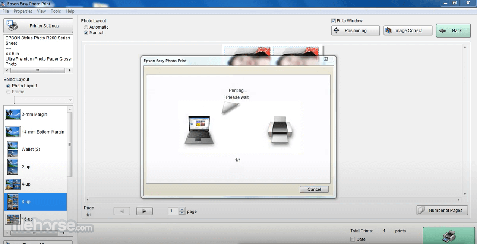Click the preview scroll left arrow
477x244 pixels.
click(x=88, y=200)
